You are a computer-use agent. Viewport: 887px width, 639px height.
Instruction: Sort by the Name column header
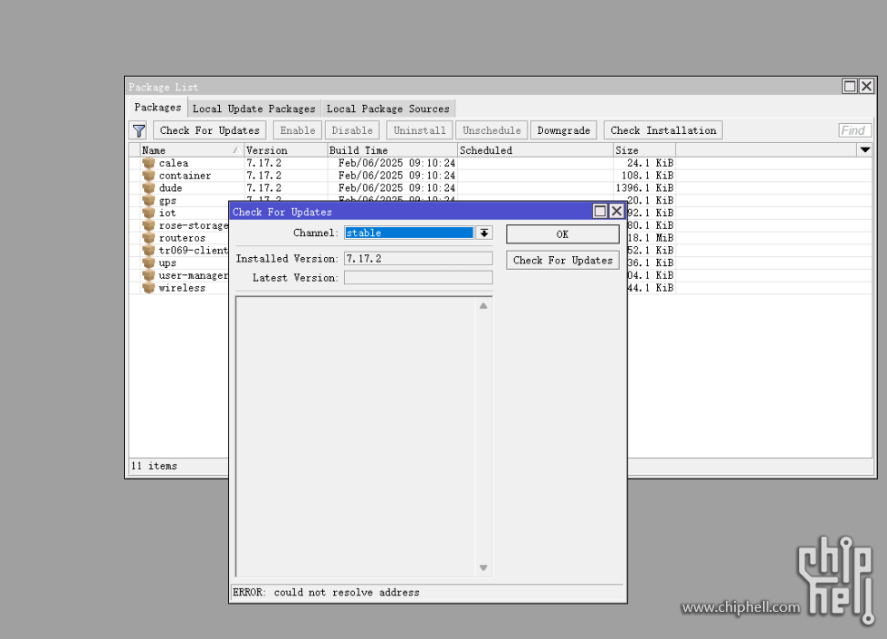point(192,150)
